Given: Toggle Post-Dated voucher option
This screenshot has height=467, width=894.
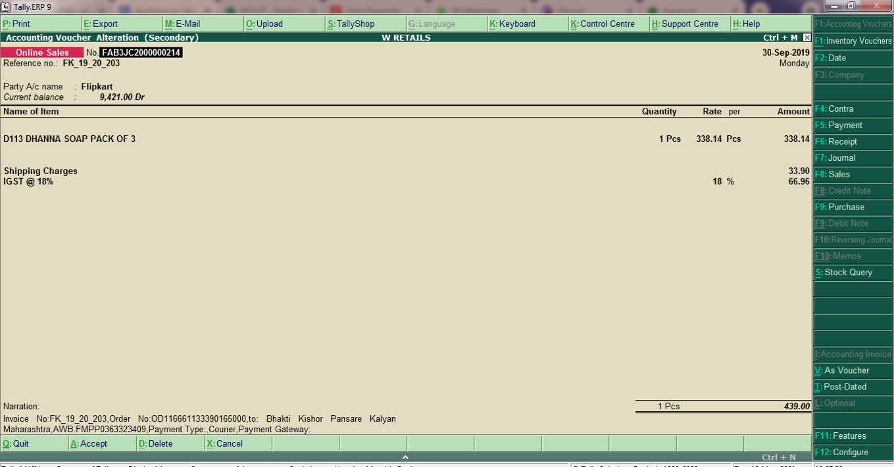Looking at the screenshot, I should point(853,387).
